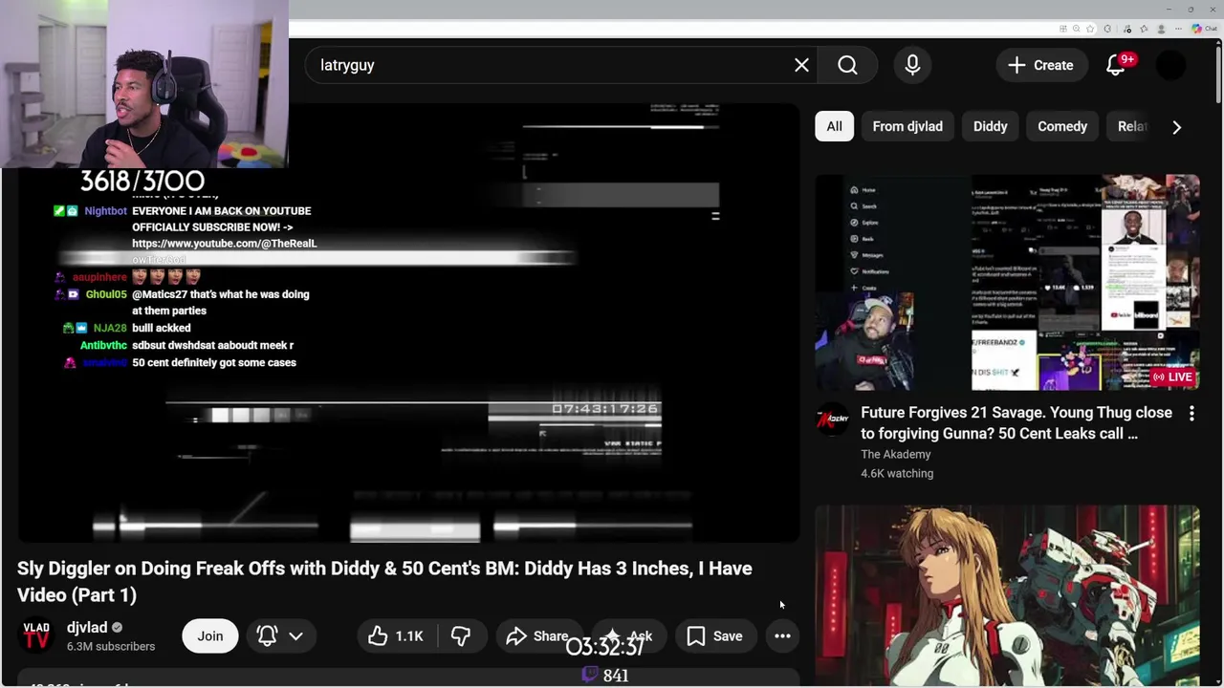Select the All filter chip

coord(834,126)
